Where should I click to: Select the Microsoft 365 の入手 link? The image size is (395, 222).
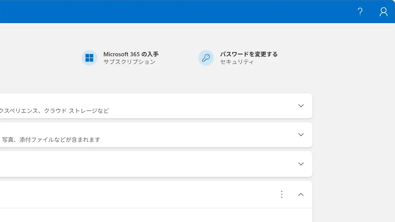coord(131,54)
